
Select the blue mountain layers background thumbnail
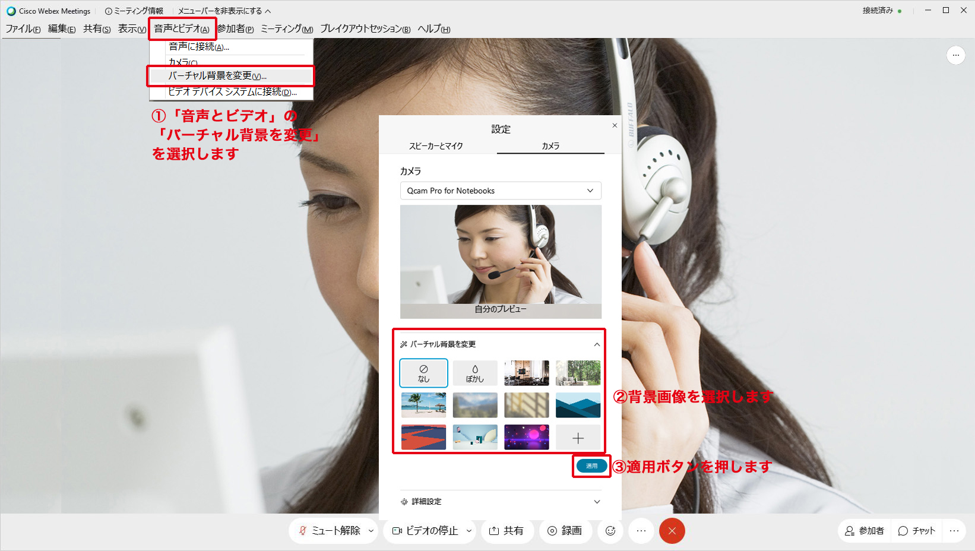pyautogui.click(x=578, y=405)
